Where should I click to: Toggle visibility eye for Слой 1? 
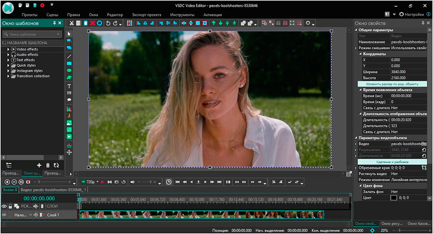coord(4,215)
